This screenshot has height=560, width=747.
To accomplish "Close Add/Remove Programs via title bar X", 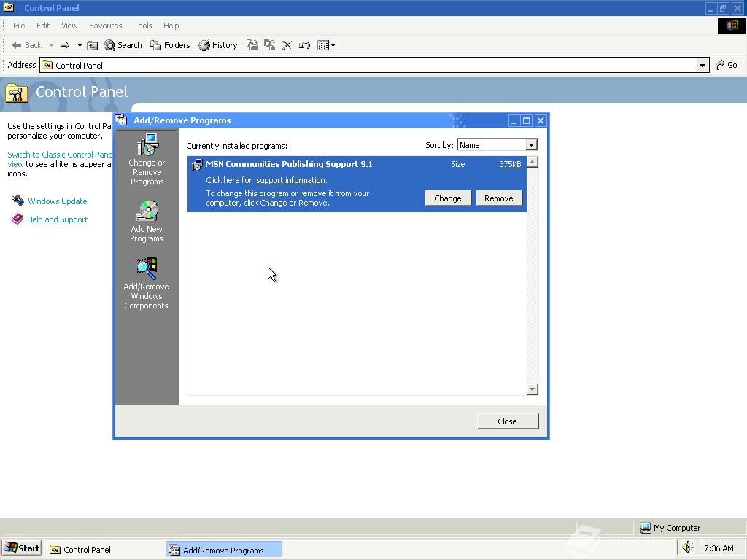I will (x=541, y=121).
